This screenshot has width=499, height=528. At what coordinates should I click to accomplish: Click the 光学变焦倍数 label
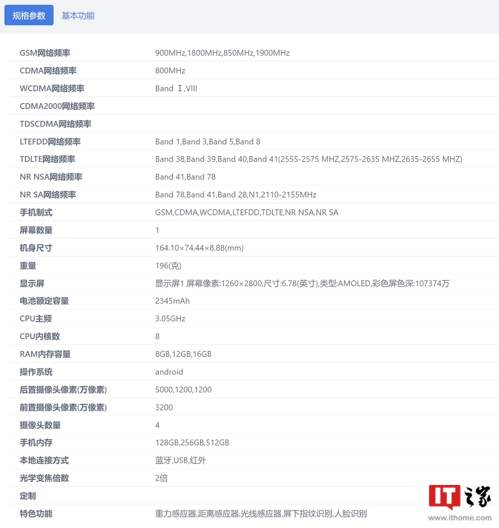(44, 478)
